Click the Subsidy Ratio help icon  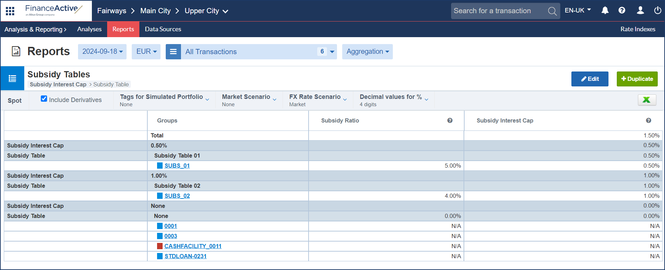point(450,120)
